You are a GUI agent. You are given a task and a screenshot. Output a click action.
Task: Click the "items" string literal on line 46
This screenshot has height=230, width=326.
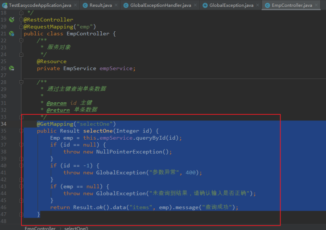(141, 208)
